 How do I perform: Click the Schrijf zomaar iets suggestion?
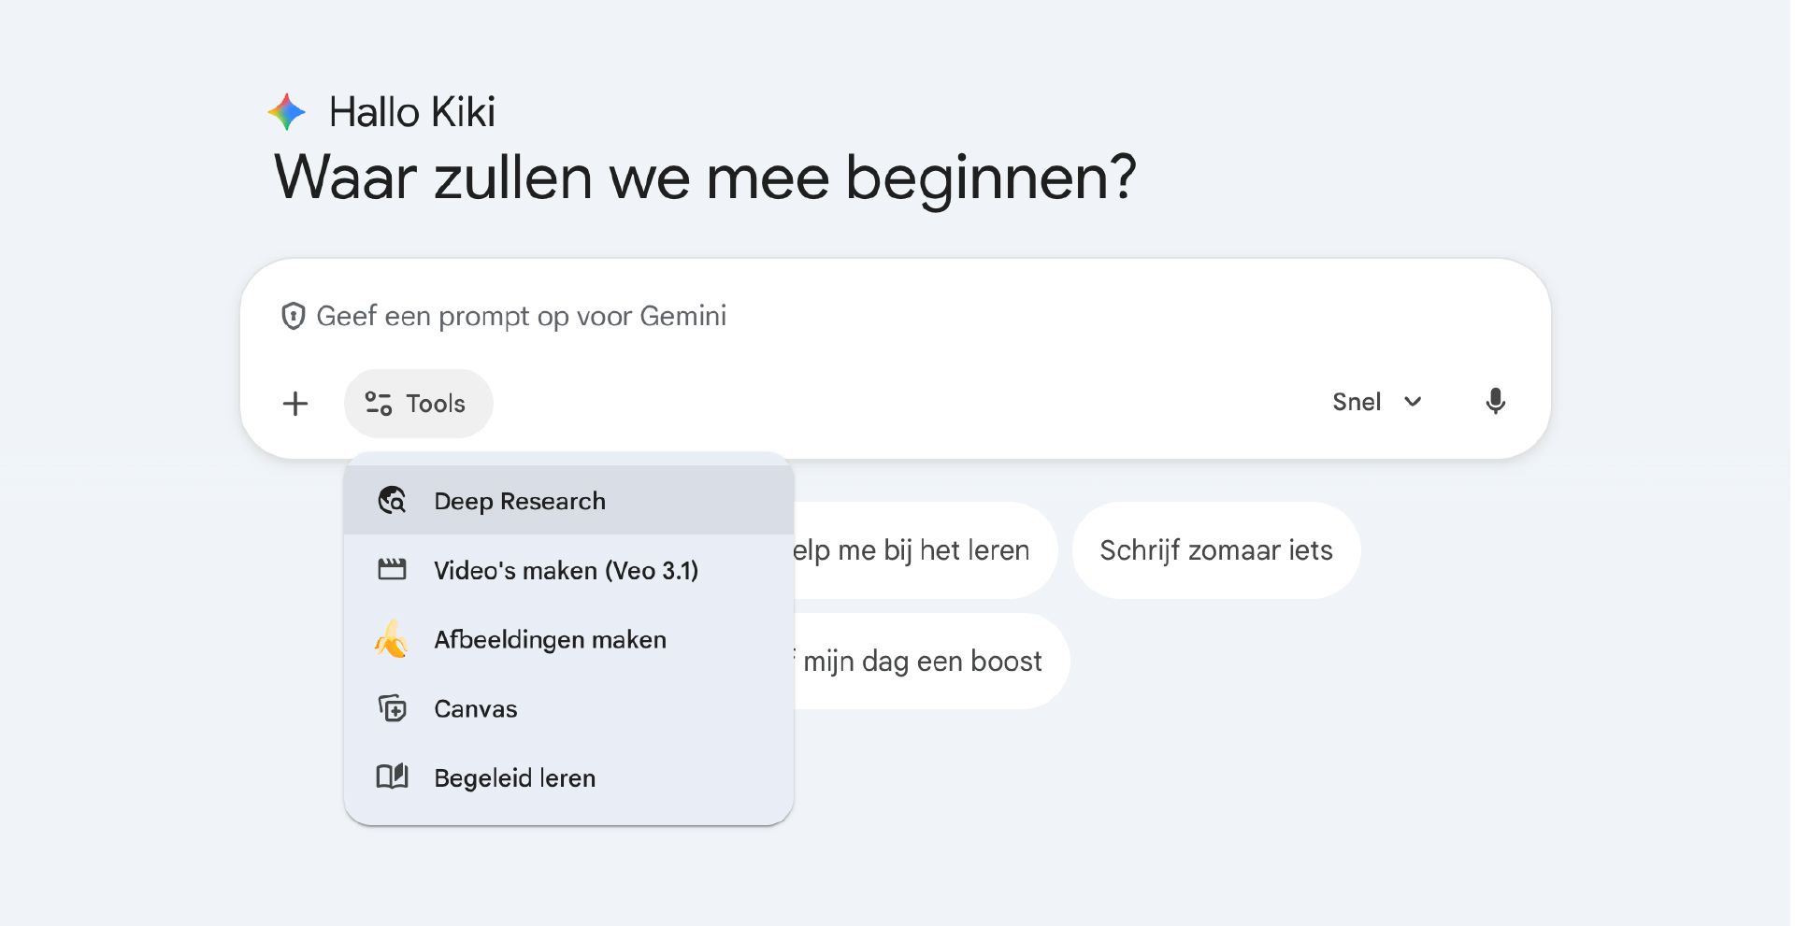click(1215, 550)
